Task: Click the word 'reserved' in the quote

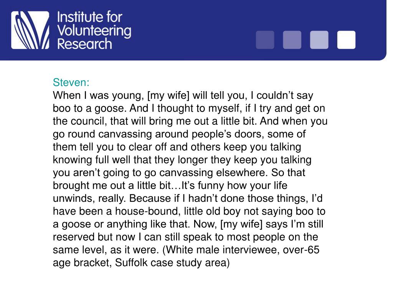Action: tap(74, 237)
